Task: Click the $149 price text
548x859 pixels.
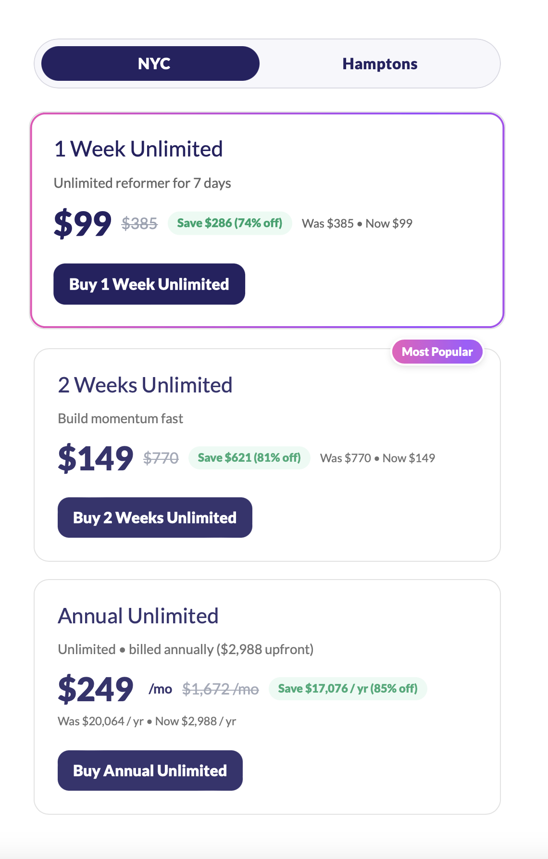Action: coord(96,458)
